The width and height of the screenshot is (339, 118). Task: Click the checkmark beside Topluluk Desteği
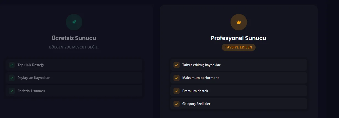click(x=12, y=65)
